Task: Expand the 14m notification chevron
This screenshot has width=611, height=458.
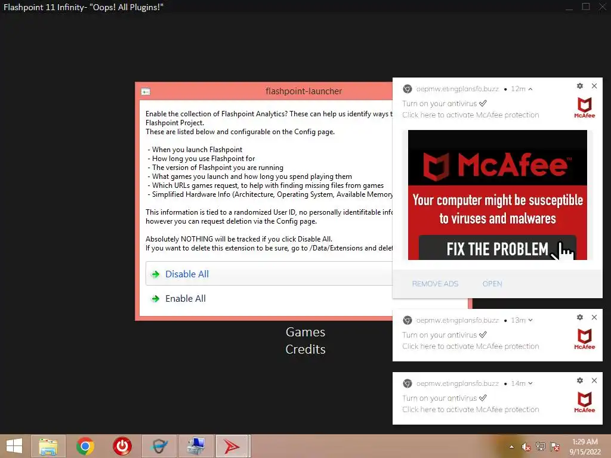Action: [530, 383]
